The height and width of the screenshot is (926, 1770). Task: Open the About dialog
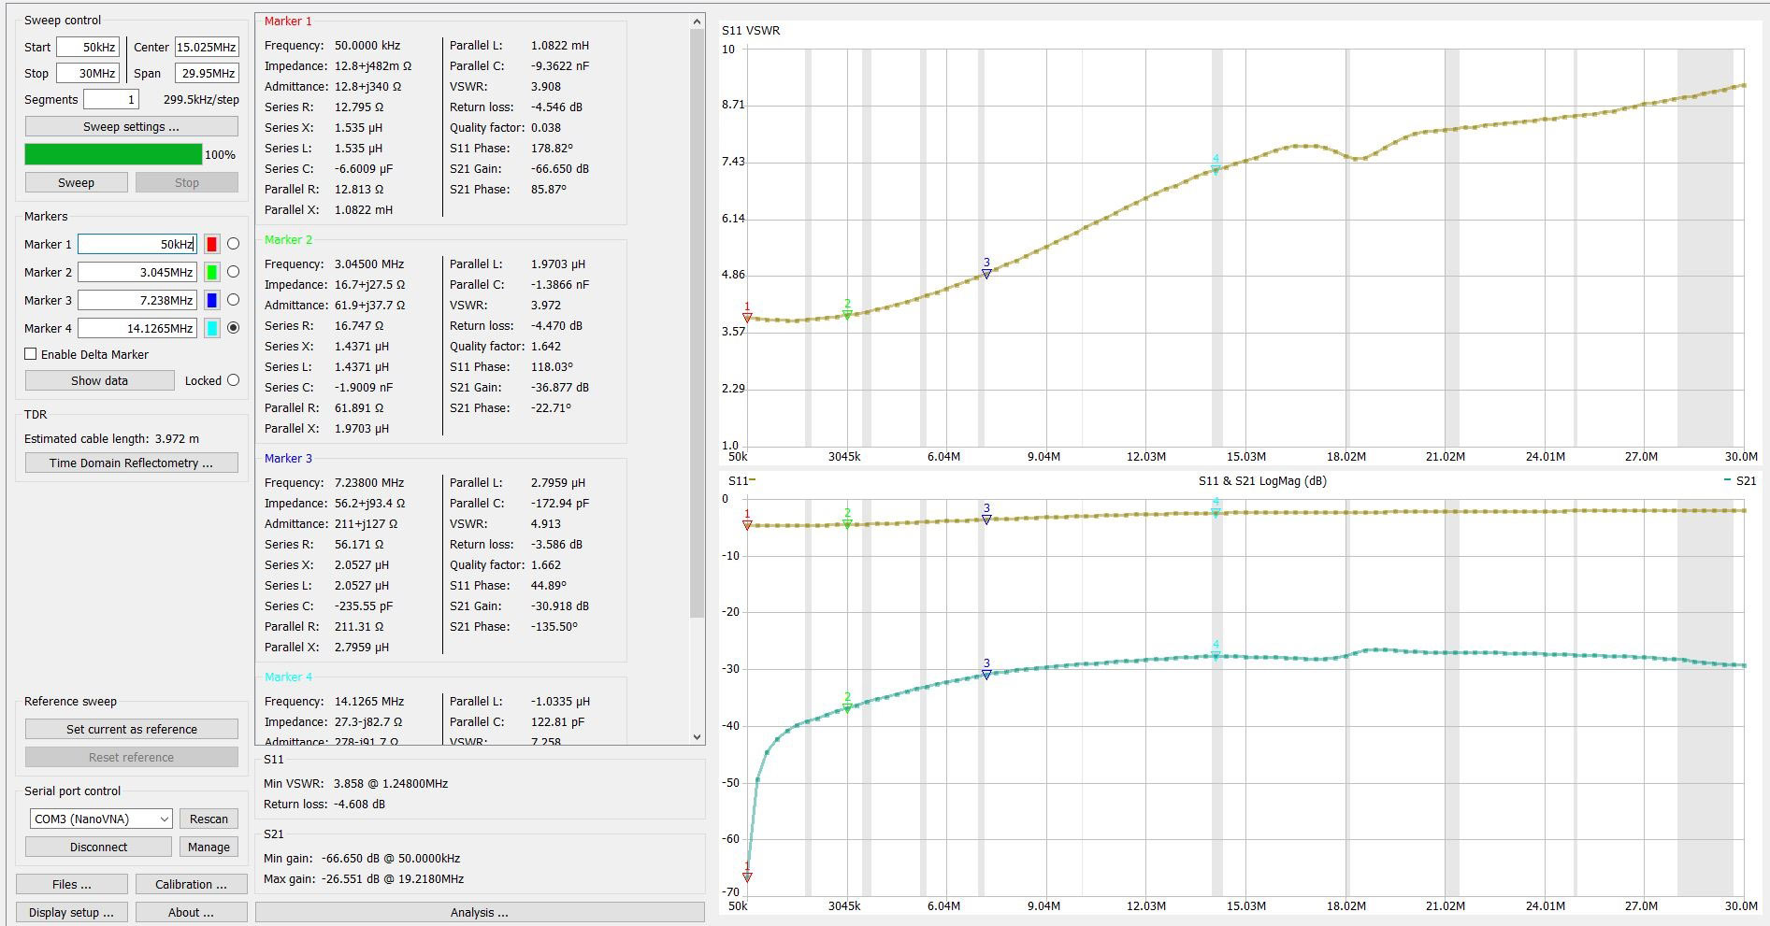[x=191, y=912]
